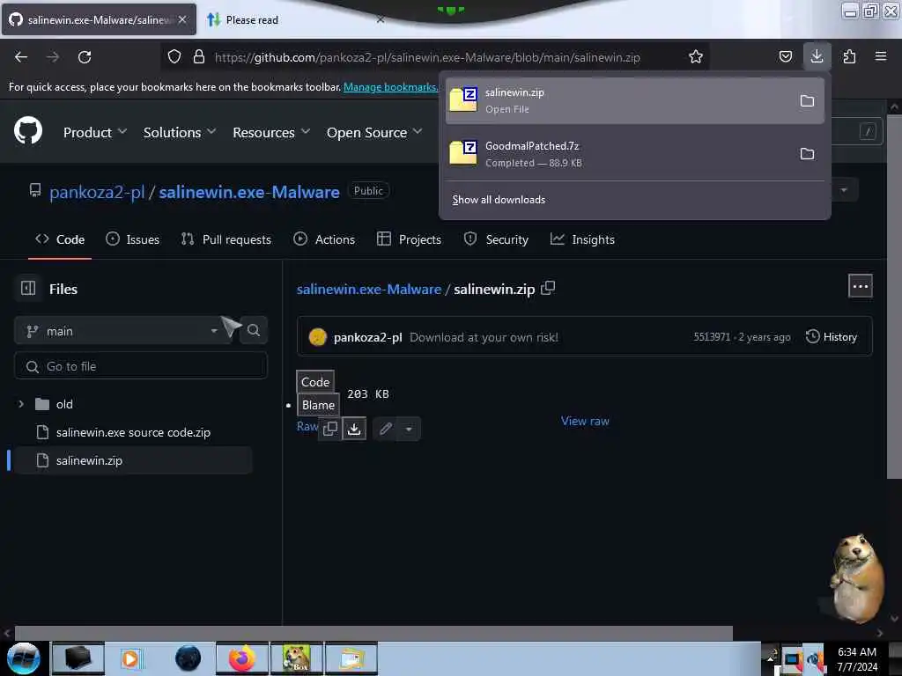This screenshot has height=676, width=902.
Task: Show GoodmalPatched.7z in its folder
Action: point(807,154)
